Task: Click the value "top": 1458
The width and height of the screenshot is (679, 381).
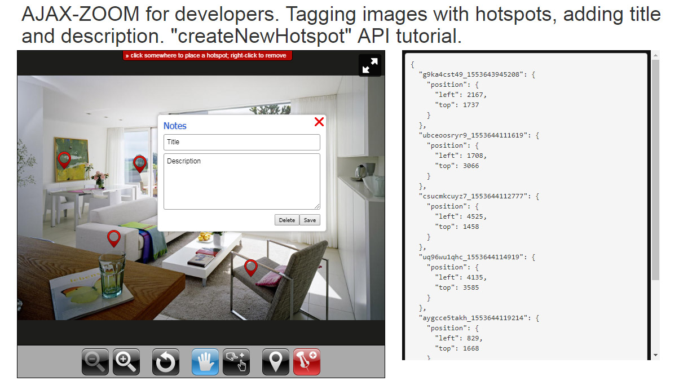Action: pyautogui.click(x=457, y=227)
